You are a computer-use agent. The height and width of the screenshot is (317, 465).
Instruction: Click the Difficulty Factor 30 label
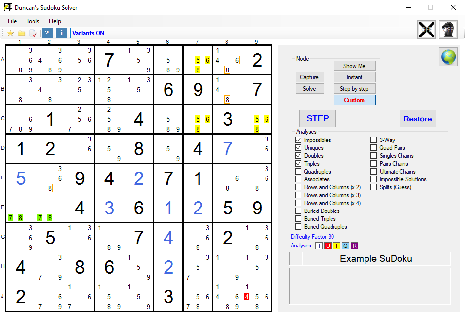coord(312,237)
